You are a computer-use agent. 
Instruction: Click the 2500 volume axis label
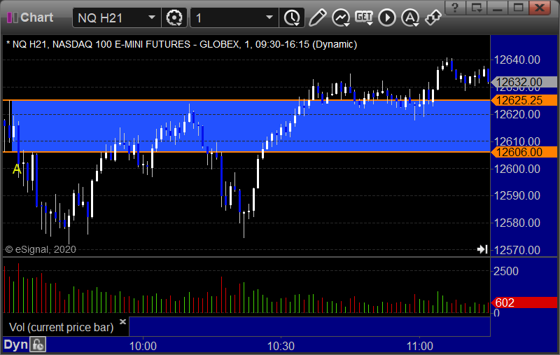[506, 271]
